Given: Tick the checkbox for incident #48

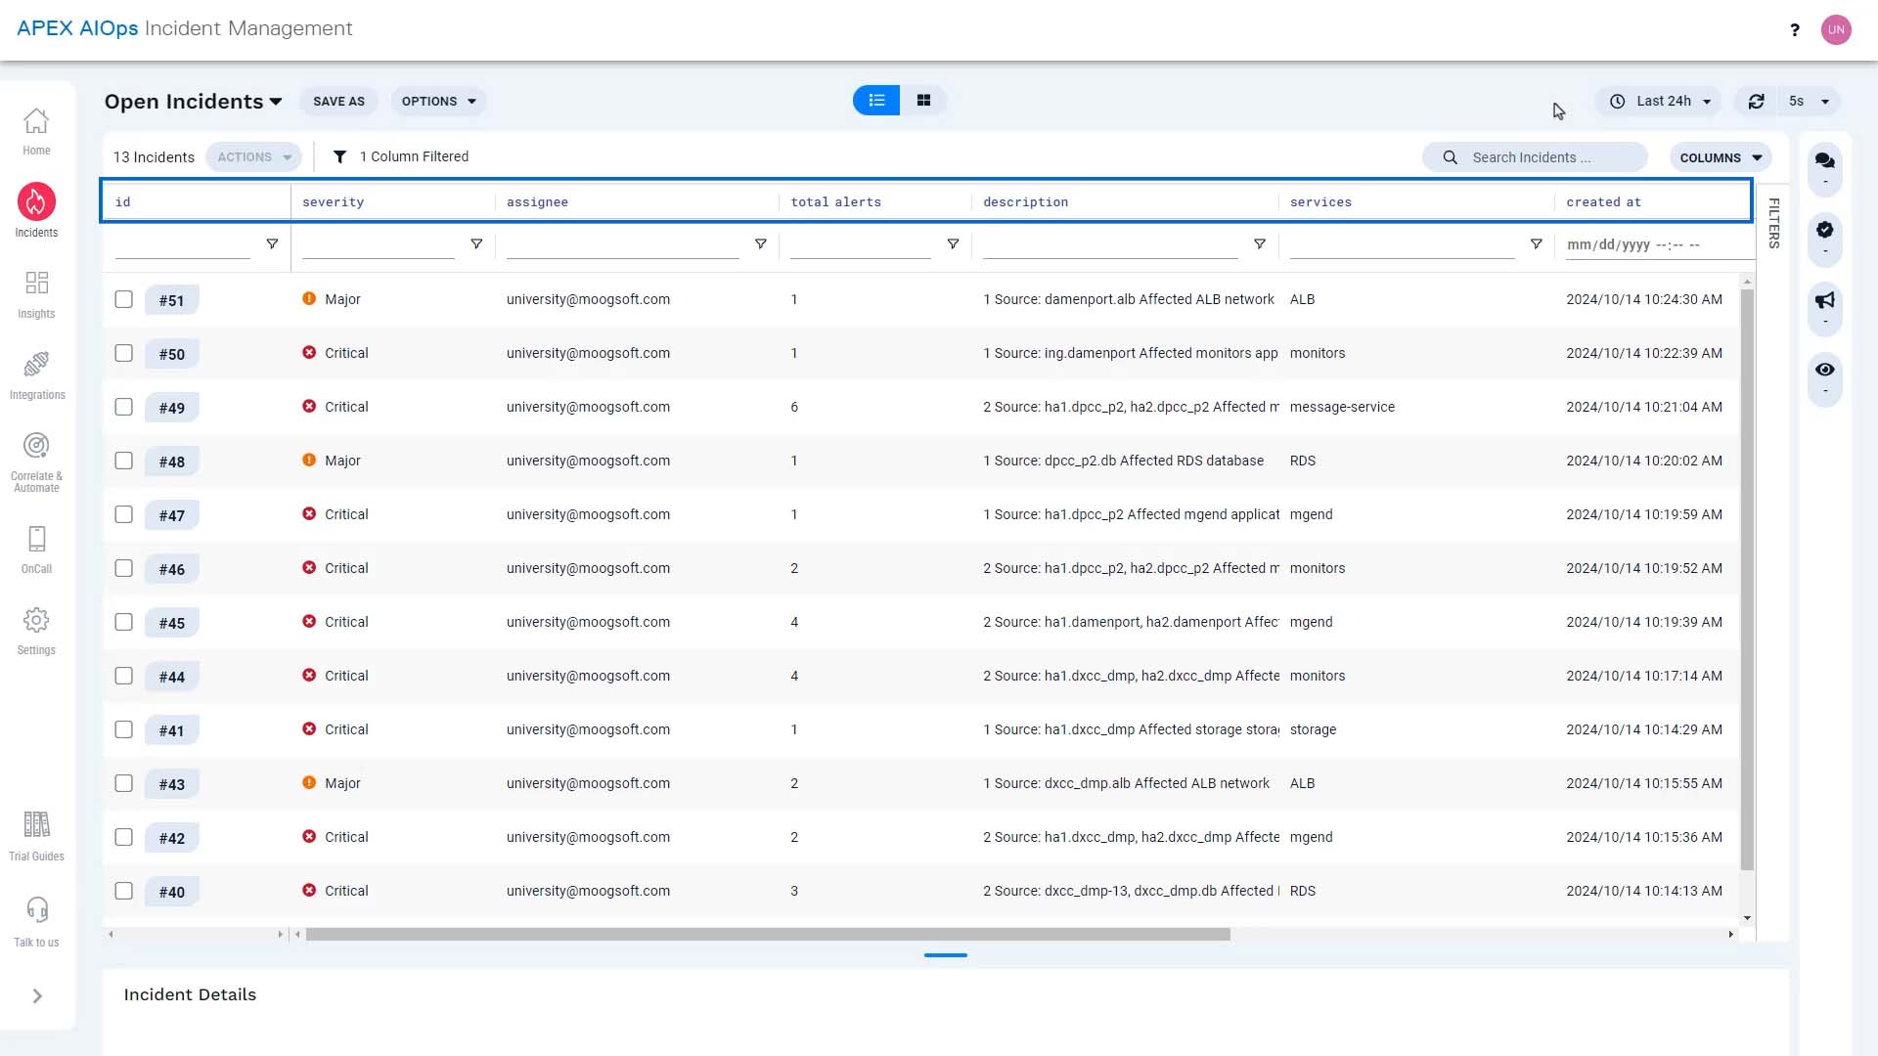Looking at the screenshot, I should coord(123,461).
